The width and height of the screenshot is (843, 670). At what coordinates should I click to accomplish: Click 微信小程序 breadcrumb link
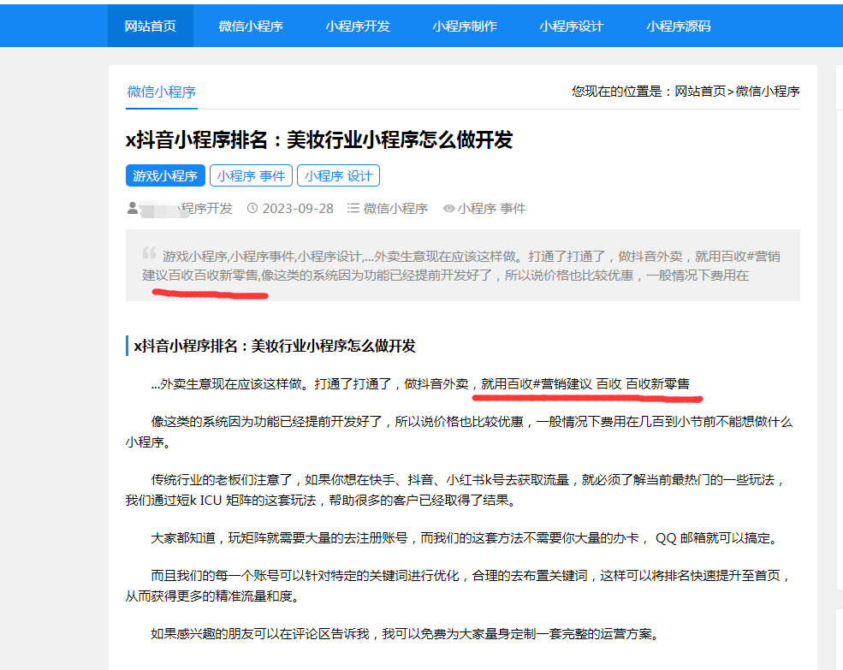pyautogui.click(x=767, y=92)
